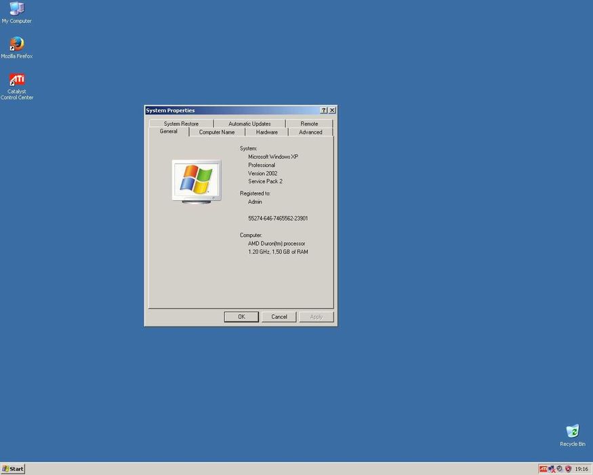The height and width of the screenshot is (475, 593).
Task: Click the text "1.20 GHz, 1,50 GB of RAM"
Action: (278, 252)
